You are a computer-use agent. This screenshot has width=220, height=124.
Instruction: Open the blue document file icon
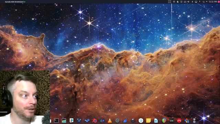coord(156,121)
